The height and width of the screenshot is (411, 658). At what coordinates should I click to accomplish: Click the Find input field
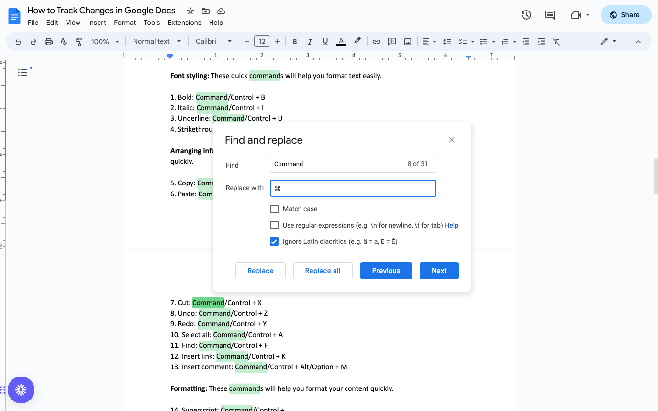pyautogui.click(x=353, y=164)
